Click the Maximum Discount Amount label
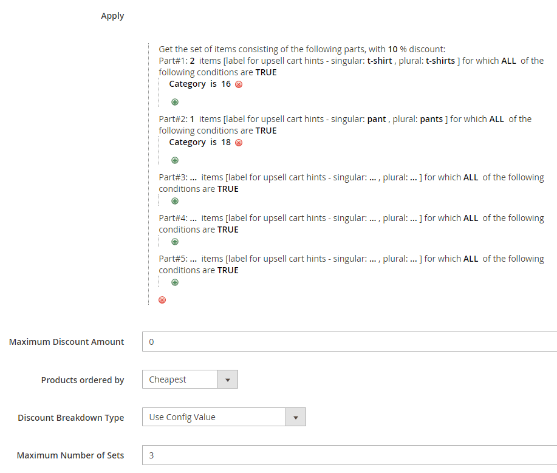557x473 pixels. click(66, 342)
